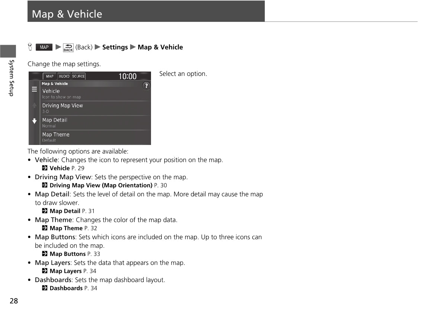
Task: Open the Driving Map View option
Action: [x=95, y=108]
